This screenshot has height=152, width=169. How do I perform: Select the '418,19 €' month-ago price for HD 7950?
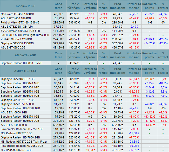click(x=118, y=146)
